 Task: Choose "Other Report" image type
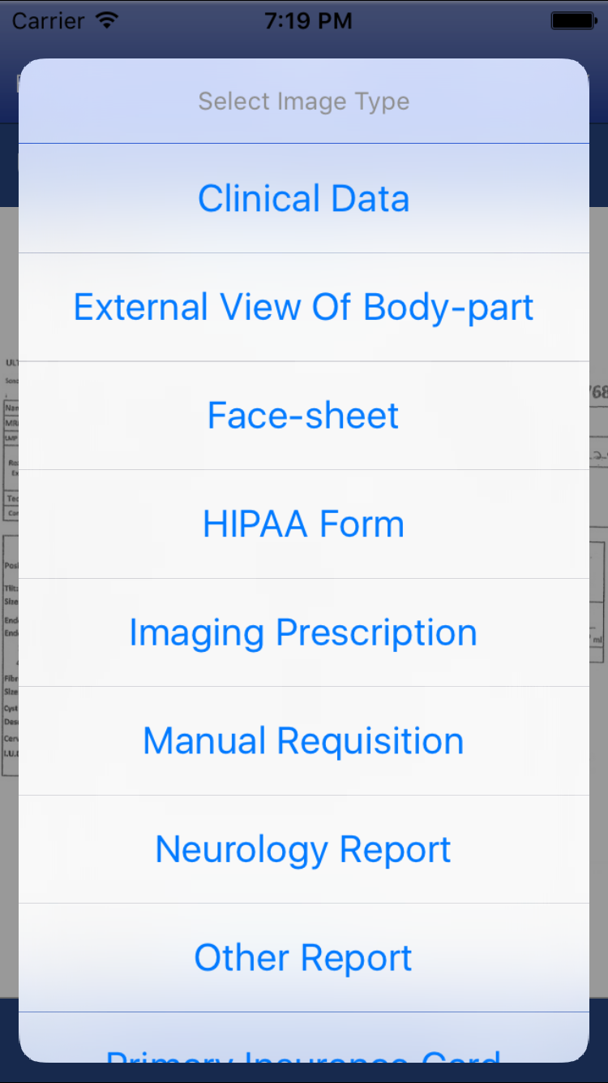(303, 957)
